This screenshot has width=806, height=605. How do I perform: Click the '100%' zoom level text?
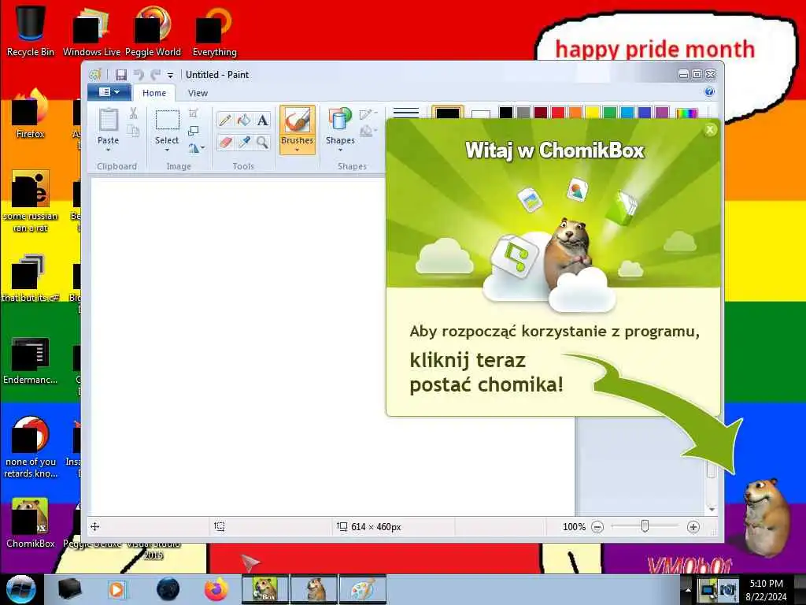[x=574, y=527]
